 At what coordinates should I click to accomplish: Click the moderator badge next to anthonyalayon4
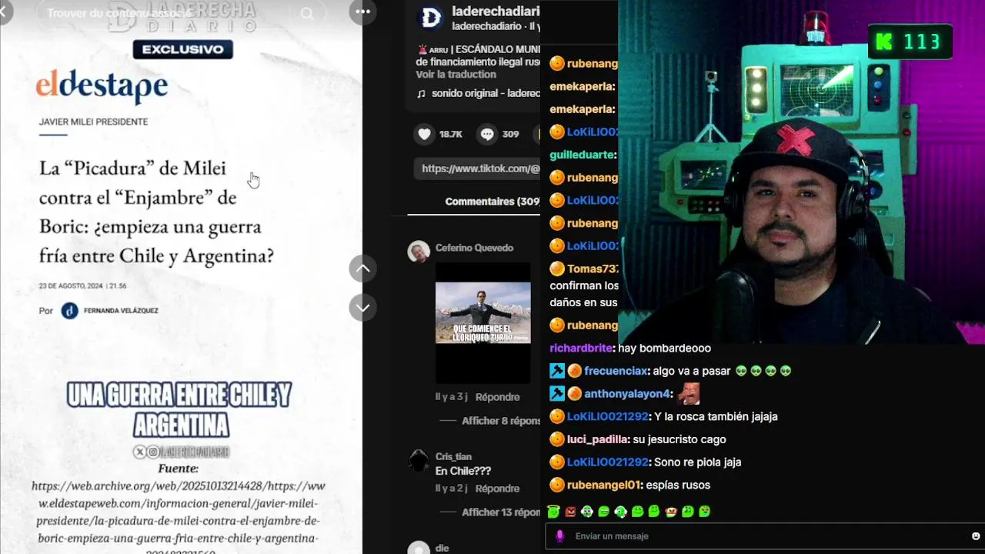click(x=557, y=394)
